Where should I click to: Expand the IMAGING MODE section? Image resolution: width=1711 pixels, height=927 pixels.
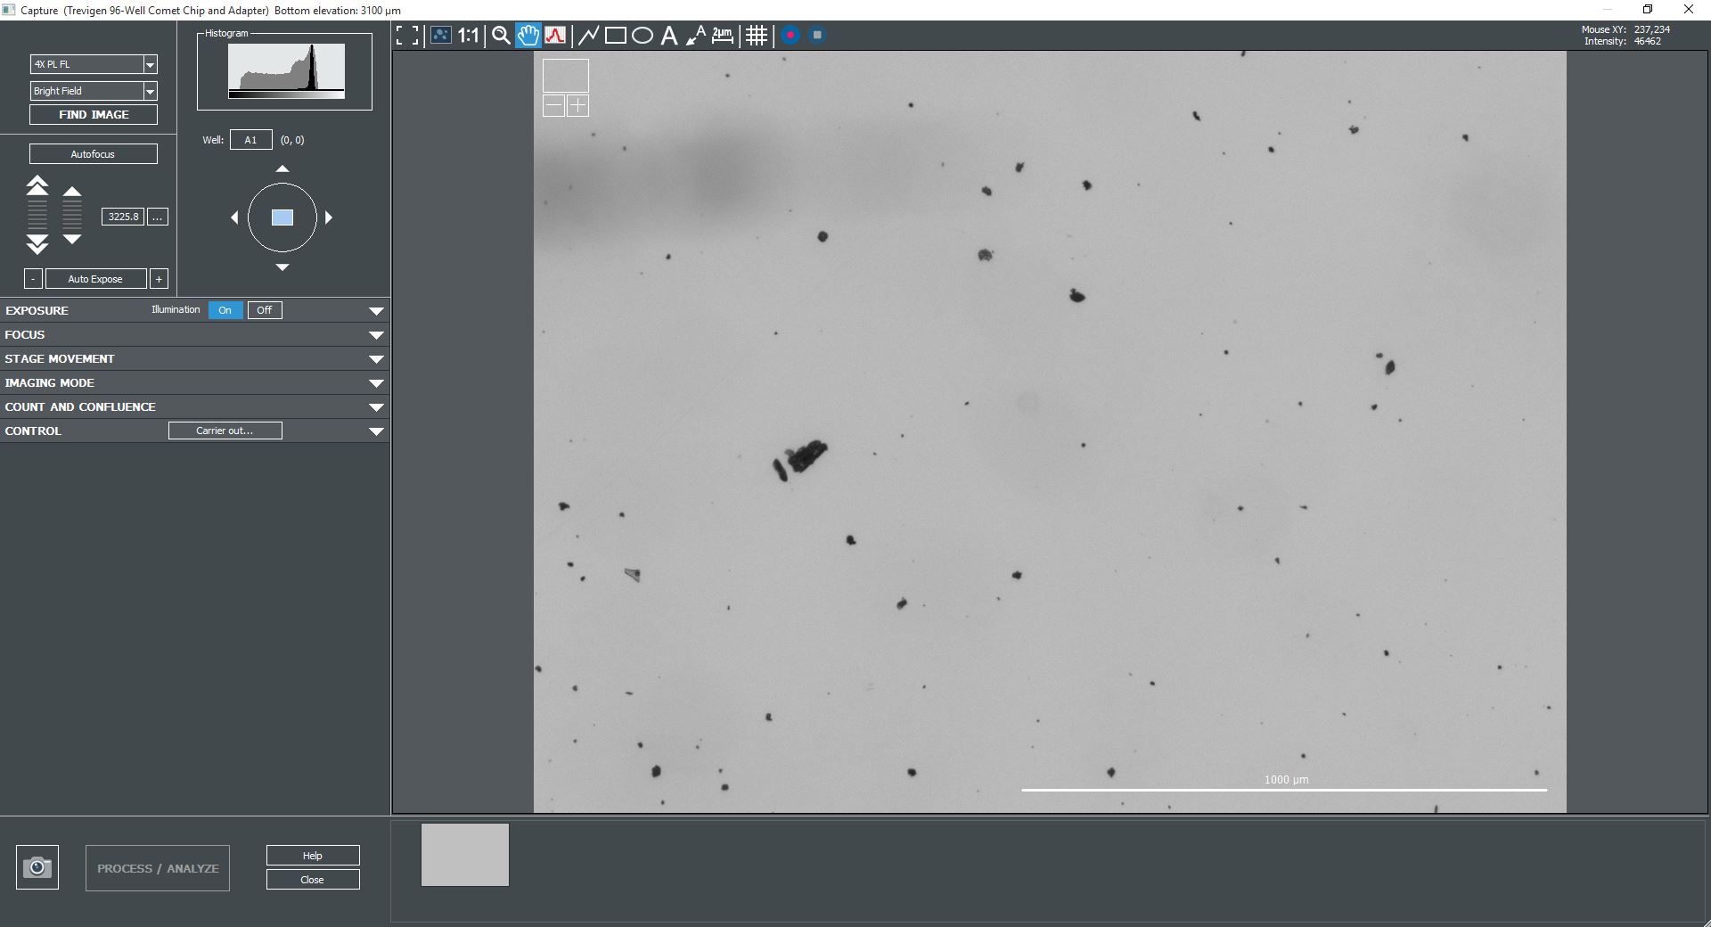tap(376, 383)
